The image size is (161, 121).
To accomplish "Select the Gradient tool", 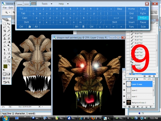I will click(x=9, y=42).
